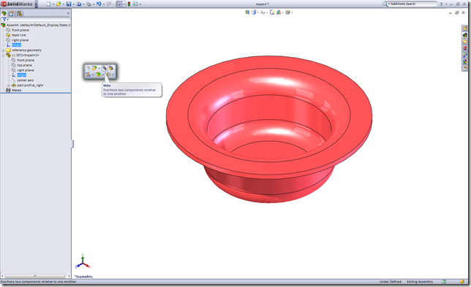Screen dimensions: 471x287
Task: Undo the last action with the blue arrow
Action: 99,4
